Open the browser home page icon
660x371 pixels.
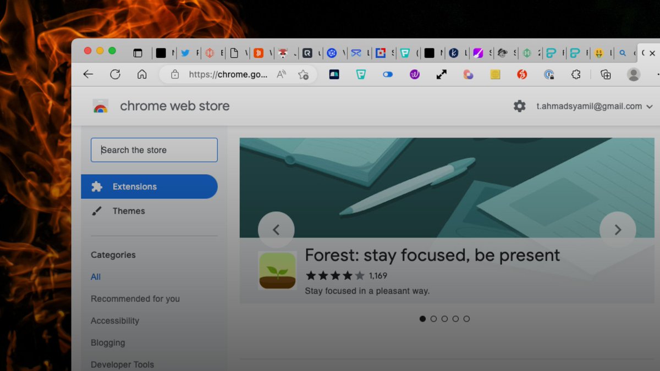(142, 74)
